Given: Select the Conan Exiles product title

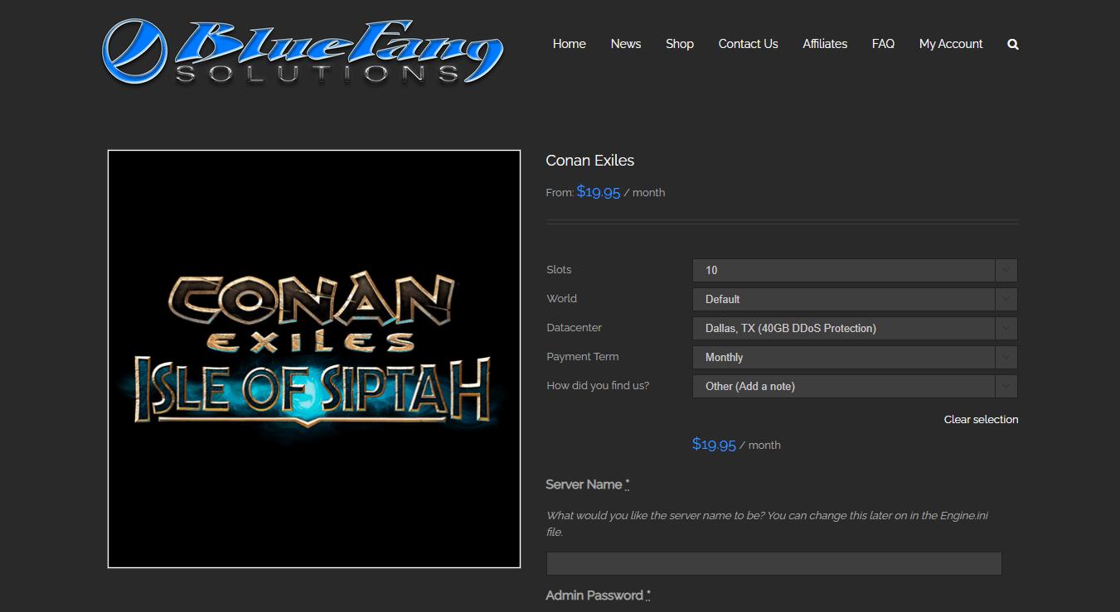Looking at the screenshot, I should coord(589,161).
